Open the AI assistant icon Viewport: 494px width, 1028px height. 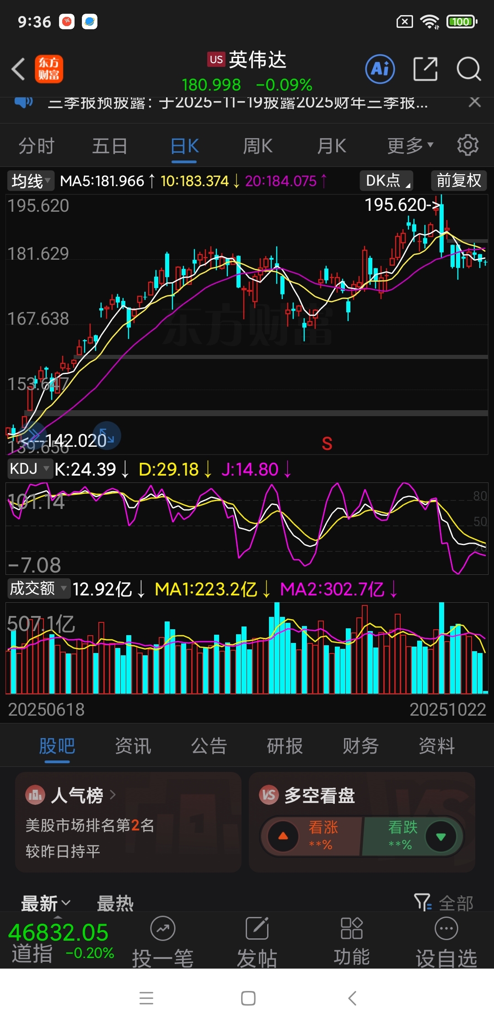click(x=380, y=69)
